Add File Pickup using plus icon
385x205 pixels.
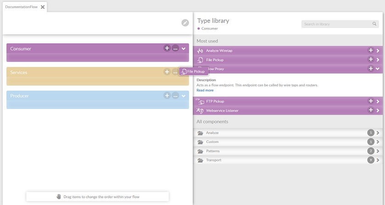tap(370, 59)
